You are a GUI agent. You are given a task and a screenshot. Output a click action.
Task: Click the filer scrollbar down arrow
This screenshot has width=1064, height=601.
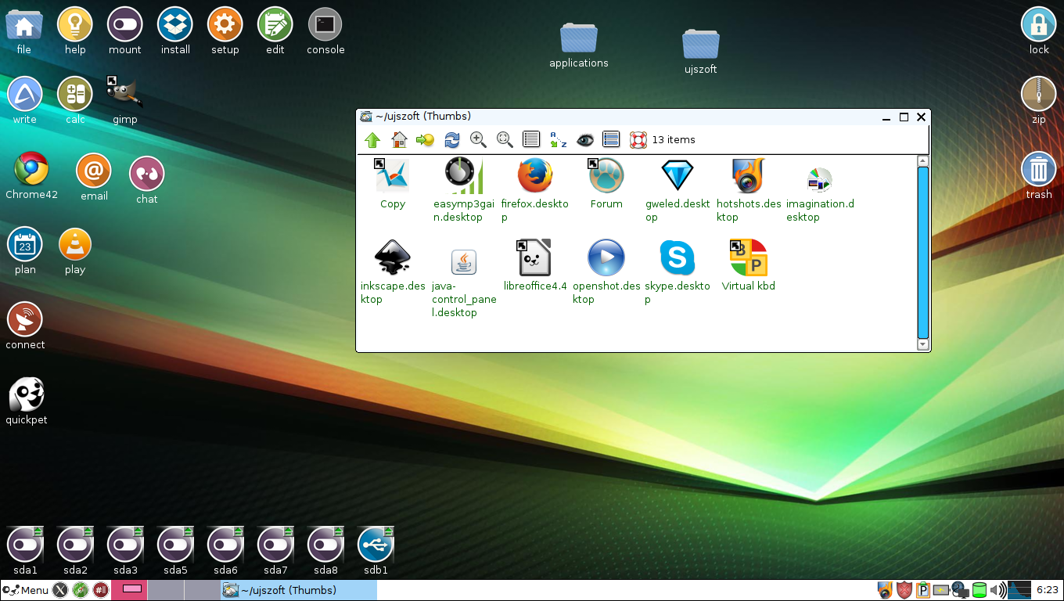point(922,344)
